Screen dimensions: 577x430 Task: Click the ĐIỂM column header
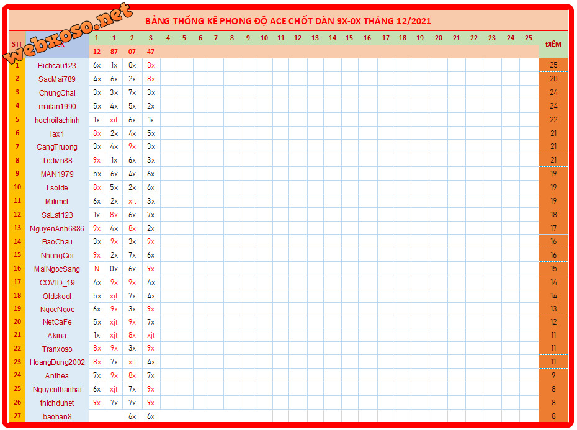point(553,45)
